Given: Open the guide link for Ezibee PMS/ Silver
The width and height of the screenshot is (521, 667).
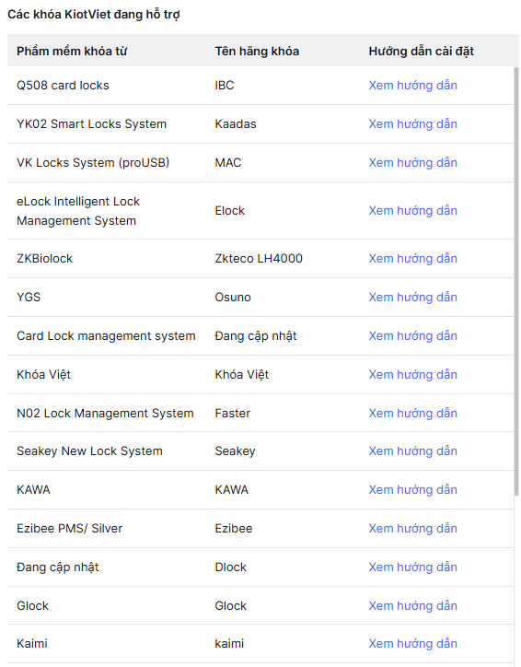Looking at the screenshot, I should pyautogui.click(x=412, y=529).
